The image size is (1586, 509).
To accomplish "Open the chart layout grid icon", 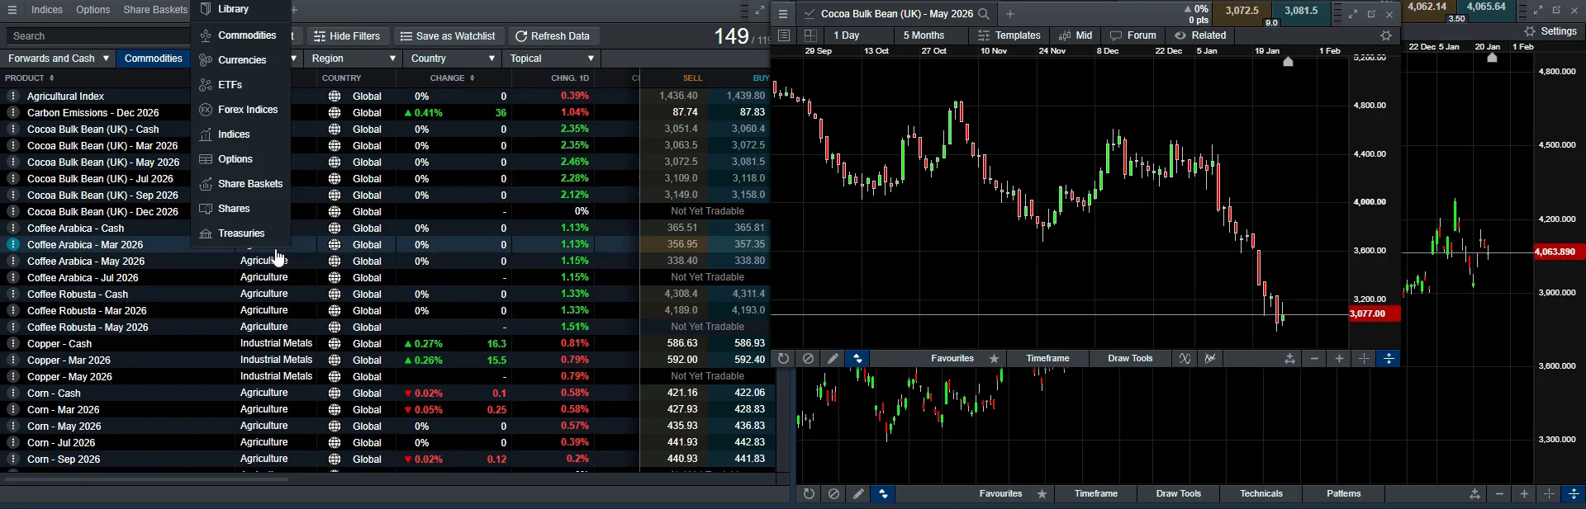I will pos(810,35).
